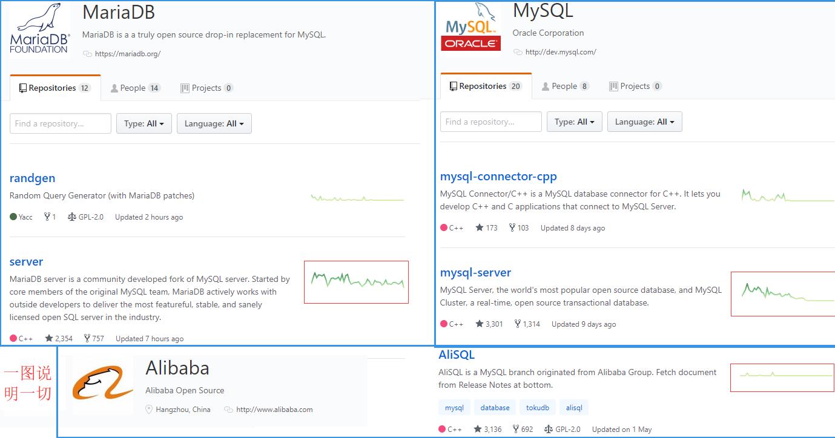Screen dimensions: 835x438
Task: Open the MariaDB server repository link
Action: pyautogui.click(x=27, y=261)
